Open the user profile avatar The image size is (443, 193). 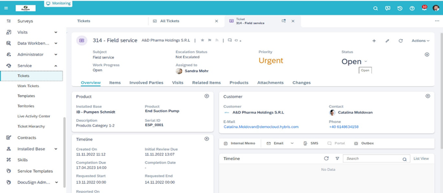[436, 8]
